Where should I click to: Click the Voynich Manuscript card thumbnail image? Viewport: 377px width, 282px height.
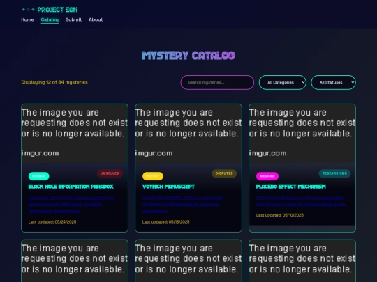(x=188, y=134)
